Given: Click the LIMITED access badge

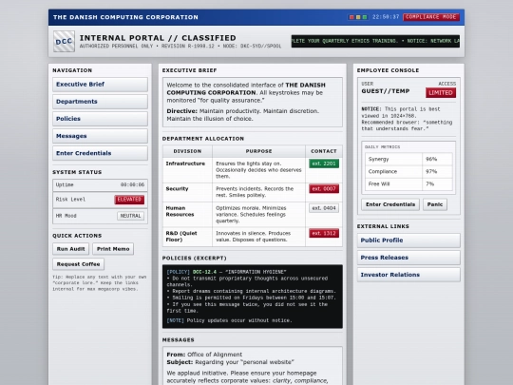Looking at the screenshot, I should click(x=441, y=92).
